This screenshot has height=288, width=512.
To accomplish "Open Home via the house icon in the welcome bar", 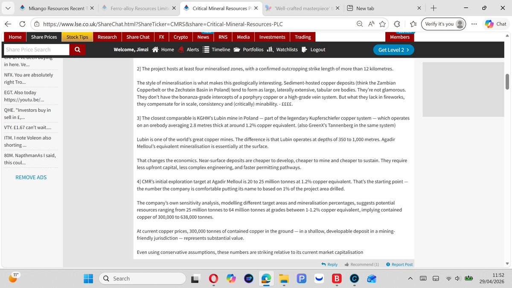I will [163, 49].
